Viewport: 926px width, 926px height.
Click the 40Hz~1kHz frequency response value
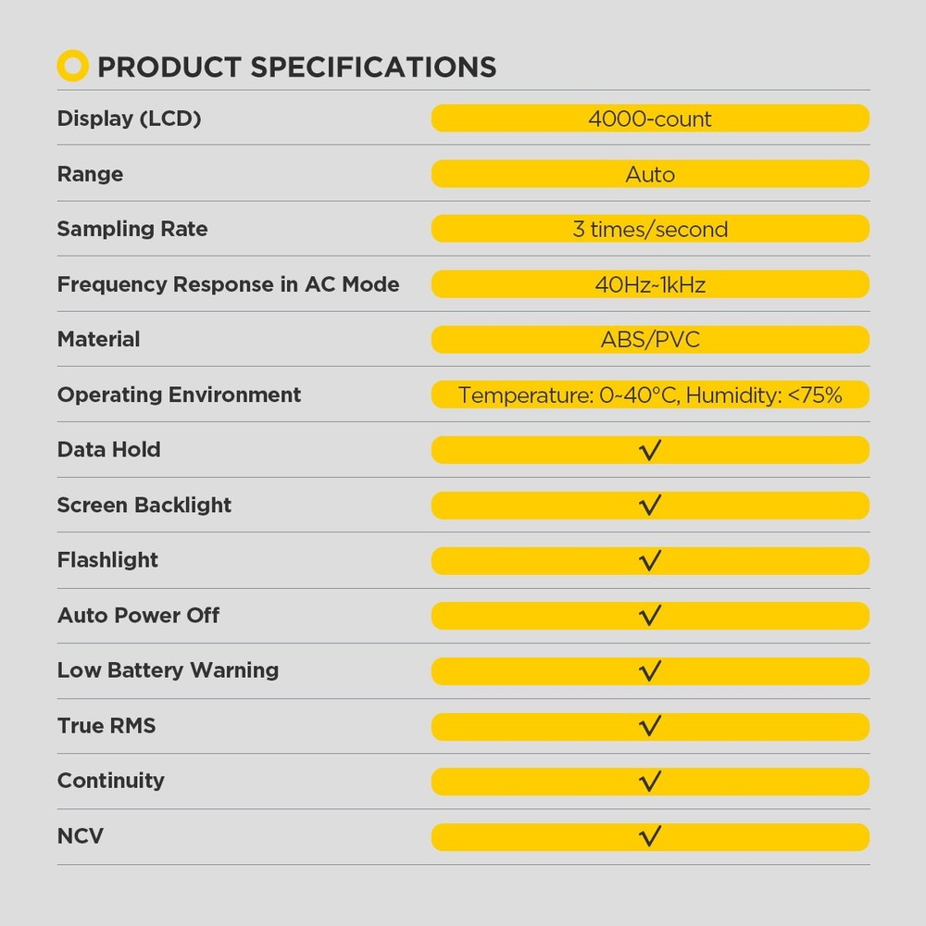(x=650, y=284)
